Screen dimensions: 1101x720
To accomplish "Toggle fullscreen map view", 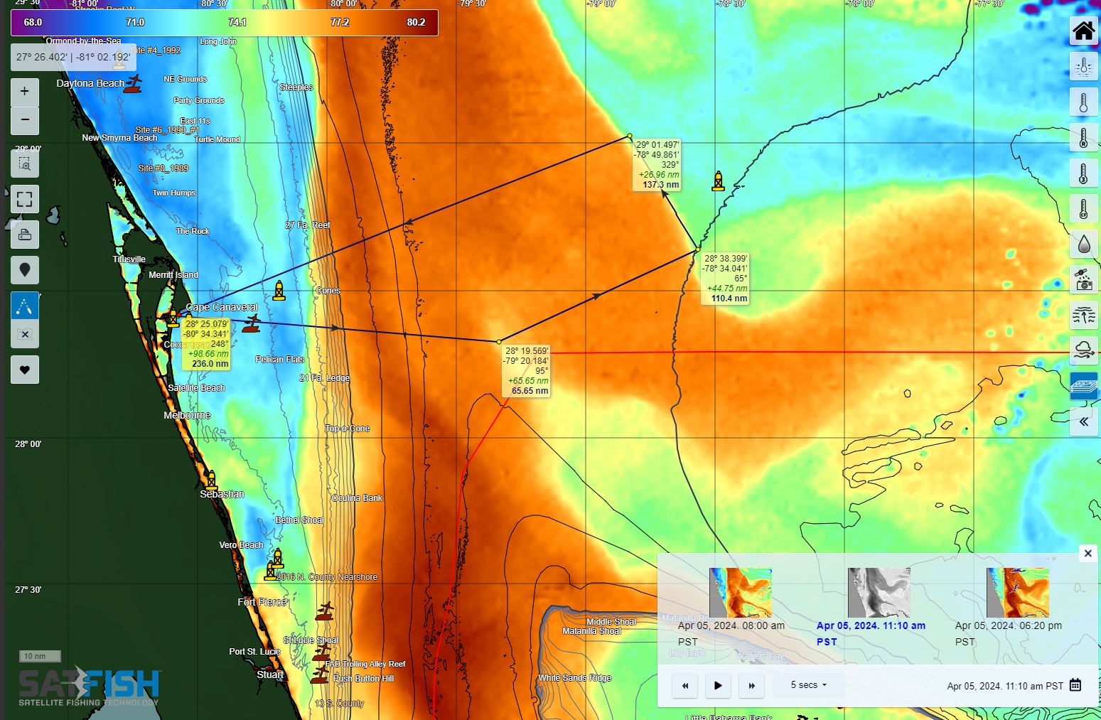I will (x=25, y=199).
